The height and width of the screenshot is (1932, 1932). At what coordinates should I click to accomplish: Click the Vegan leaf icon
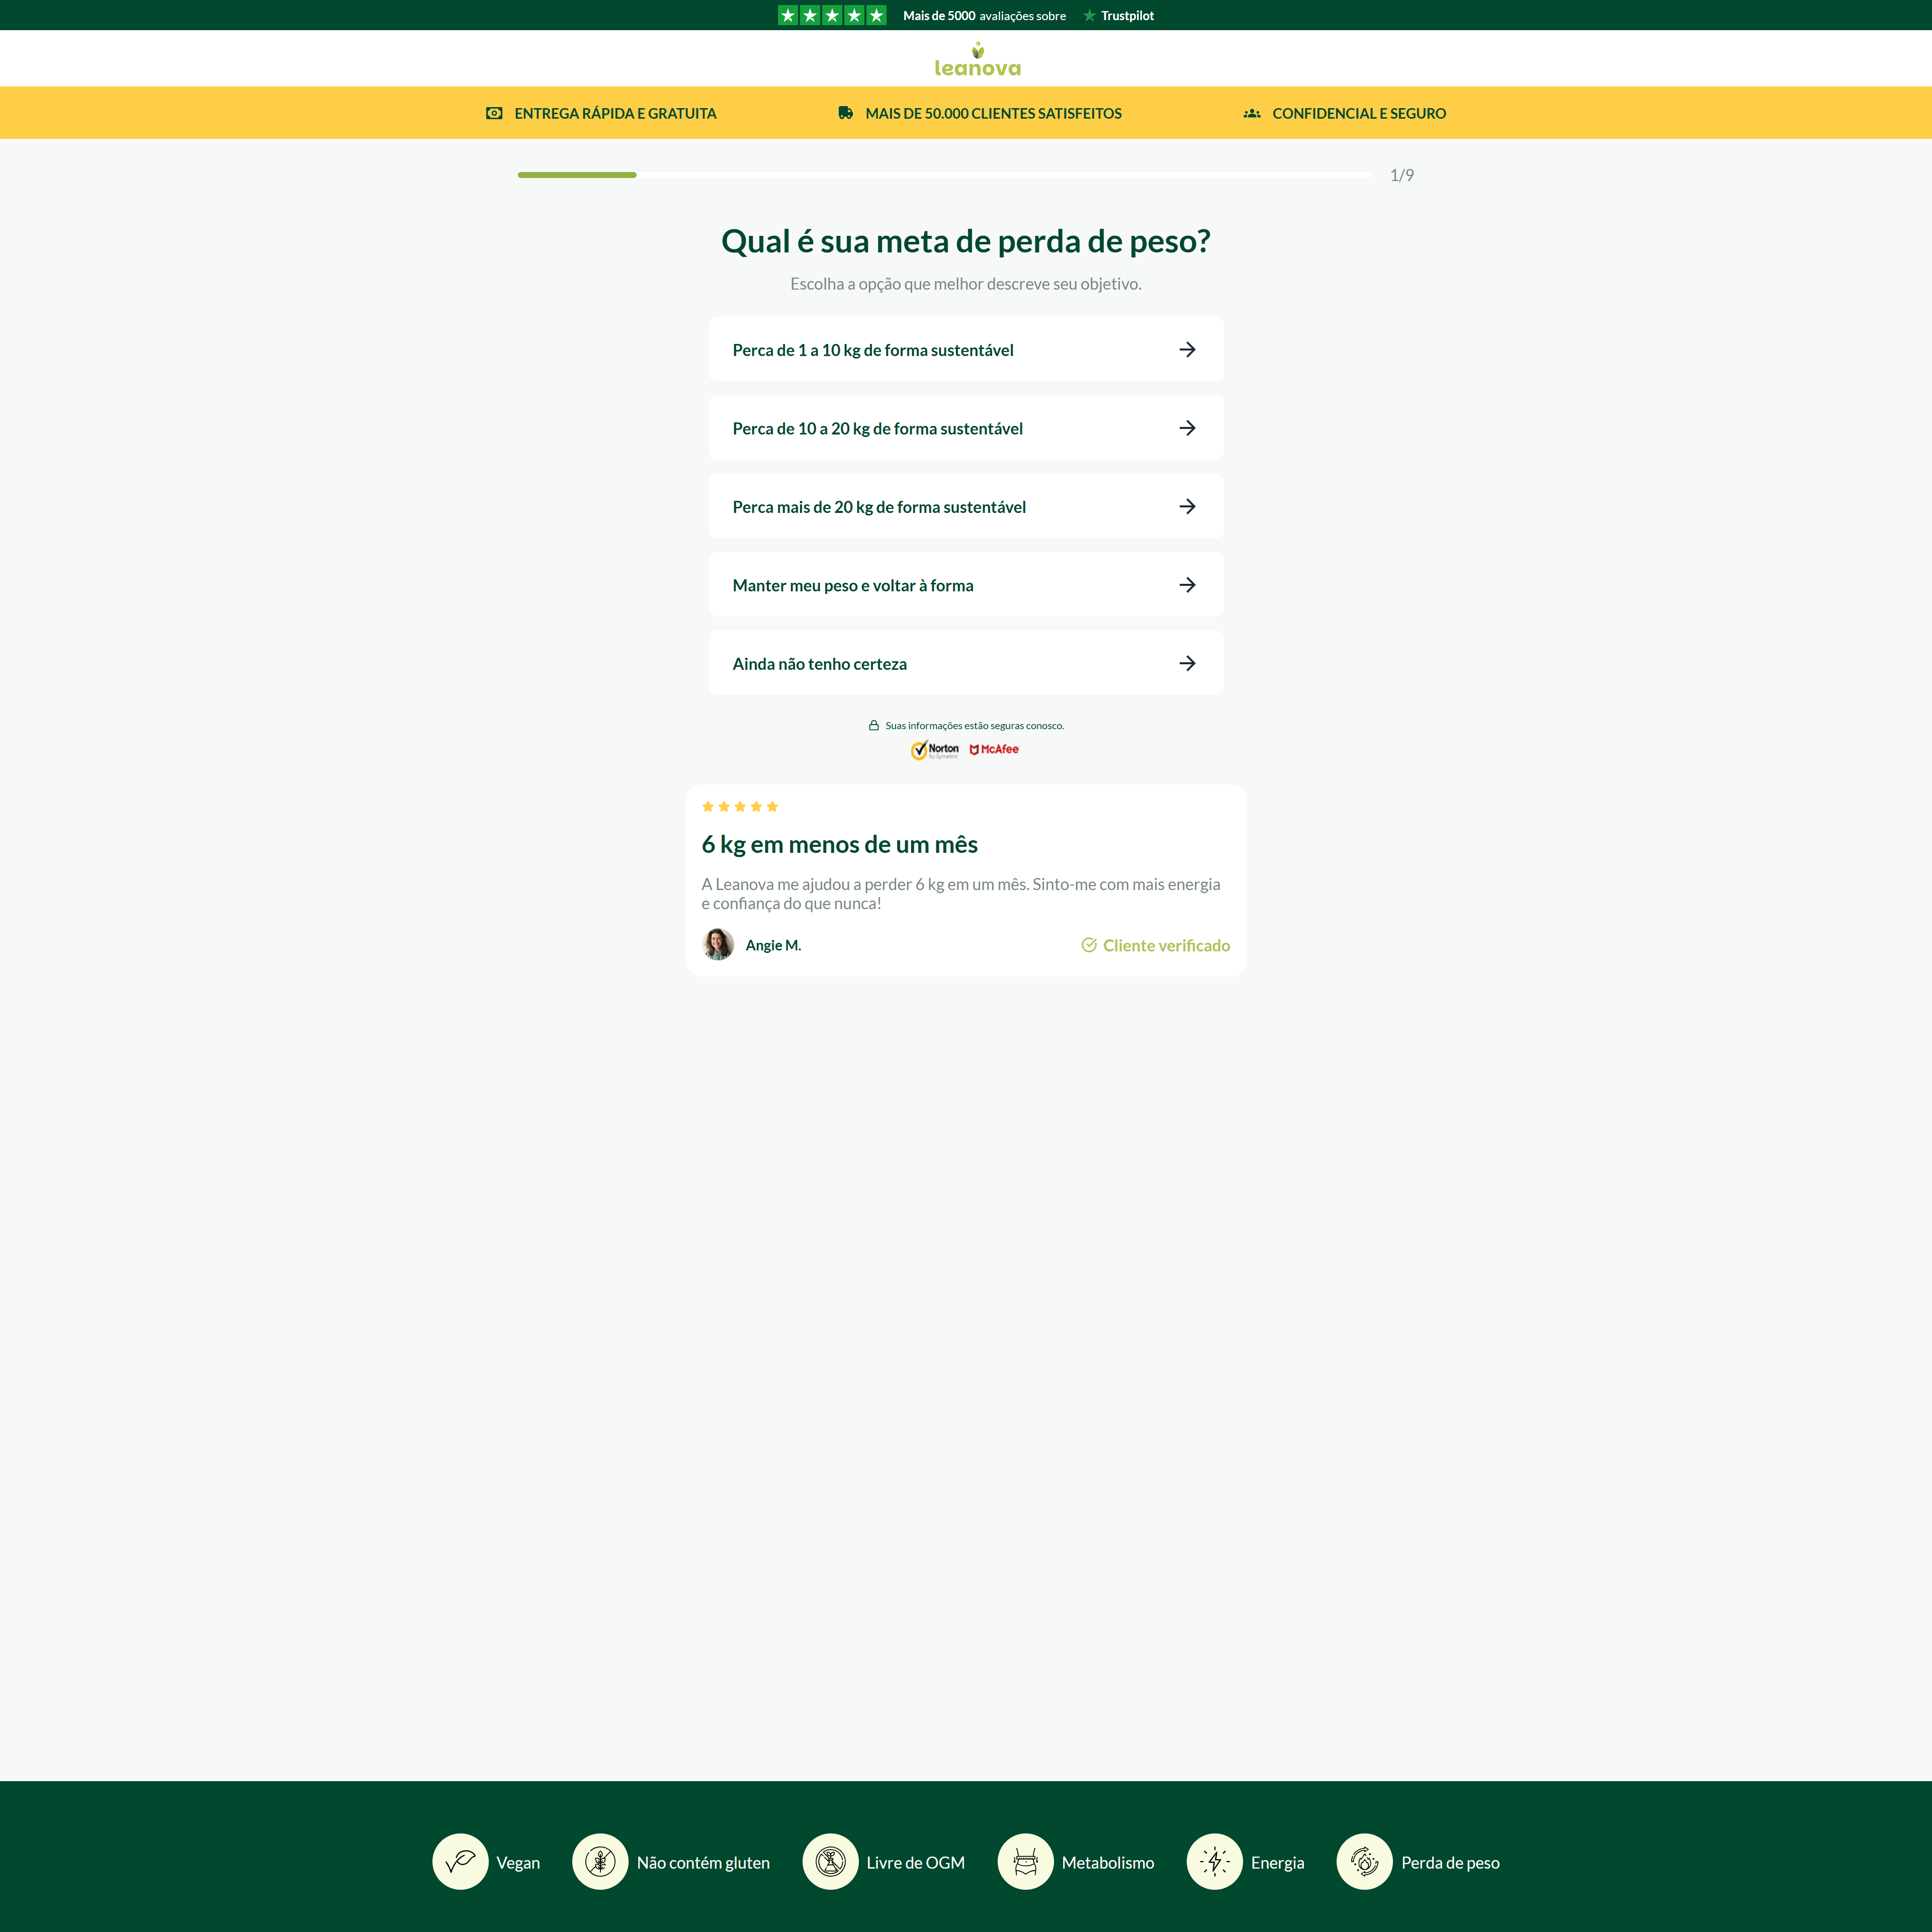click(460, 1861)
